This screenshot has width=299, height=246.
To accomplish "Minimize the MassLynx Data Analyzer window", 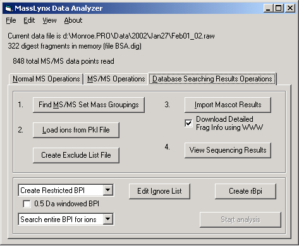I will (x=268, y=8).
